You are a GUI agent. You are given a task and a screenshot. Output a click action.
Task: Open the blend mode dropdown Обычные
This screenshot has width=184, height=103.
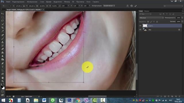(152, 18)
